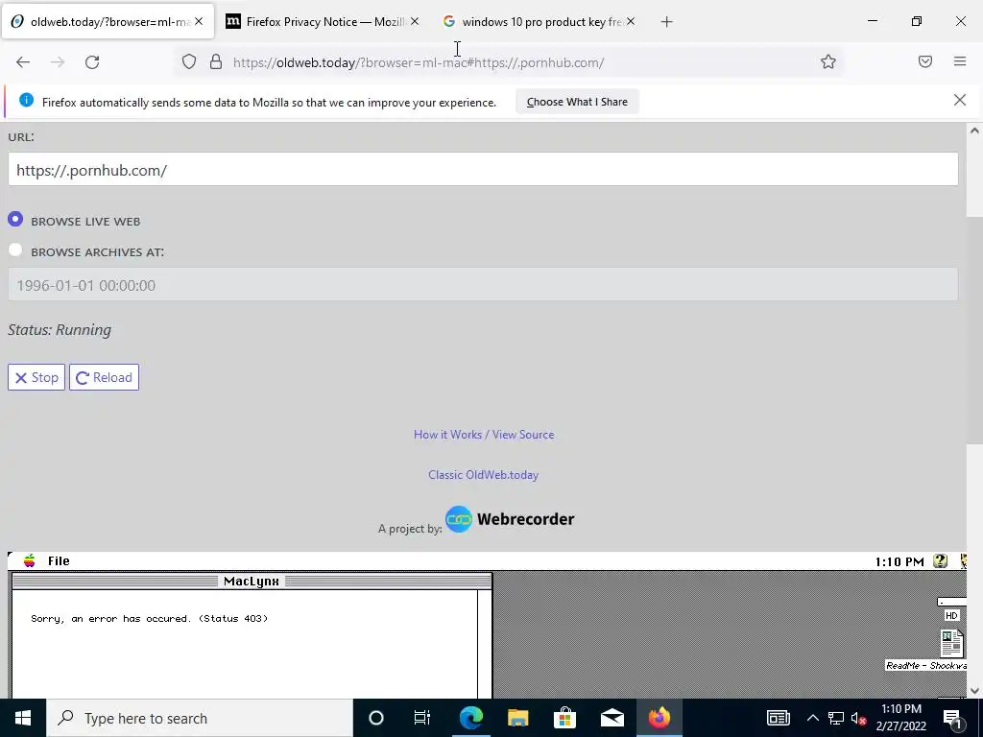This screenshot has width=983, height=737.
Task: Switch to windows 10 pro product key tab
Action: 538,21
